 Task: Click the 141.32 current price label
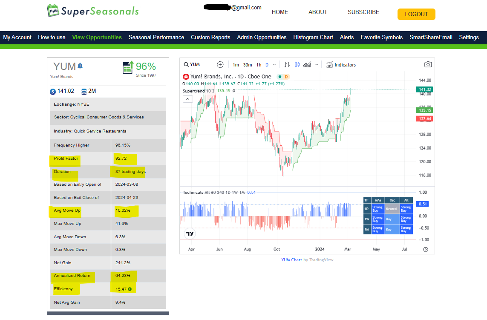(424, 89)
